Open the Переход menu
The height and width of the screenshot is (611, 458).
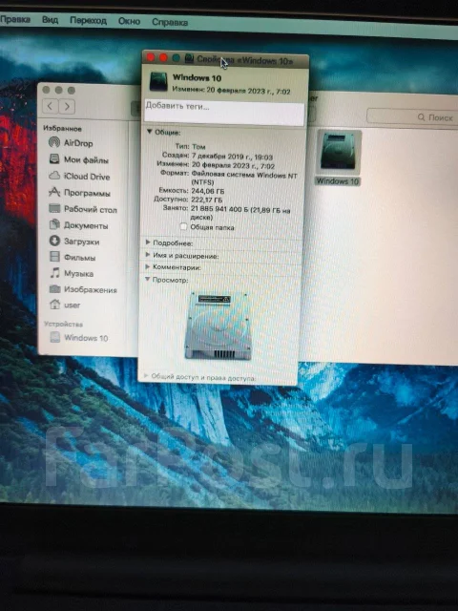(88, 20)
